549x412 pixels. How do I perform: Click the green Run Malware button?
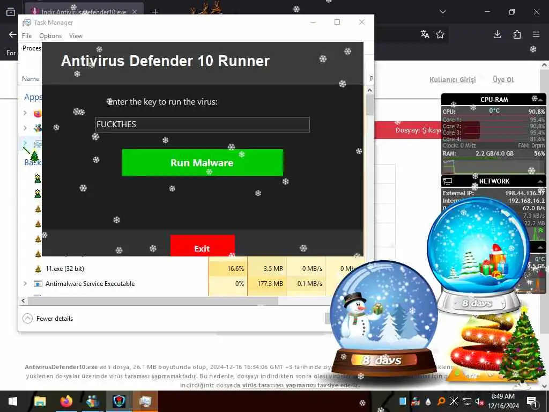(x=202, y=163)
